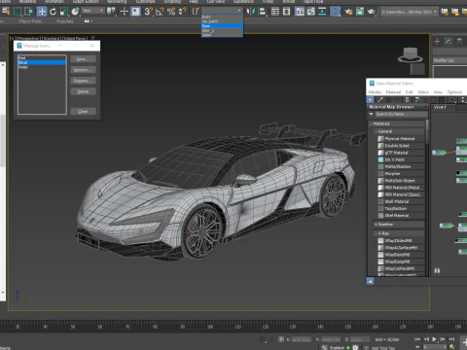Collapse the General materials group
Image resolution: width=467 pixels, height=350 pixels.
(x=376, y=131)
